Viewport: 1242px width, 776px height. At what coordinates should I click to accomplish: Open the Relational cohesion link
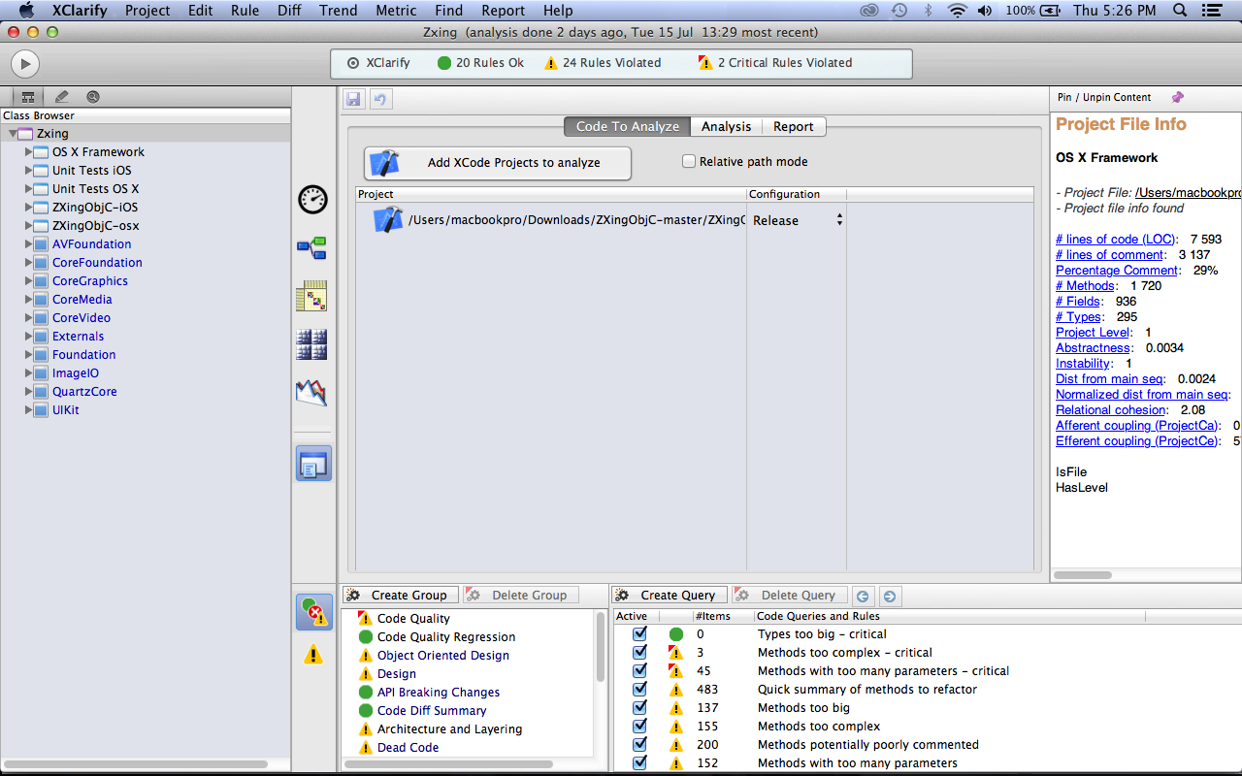[x=1112, y=410]
